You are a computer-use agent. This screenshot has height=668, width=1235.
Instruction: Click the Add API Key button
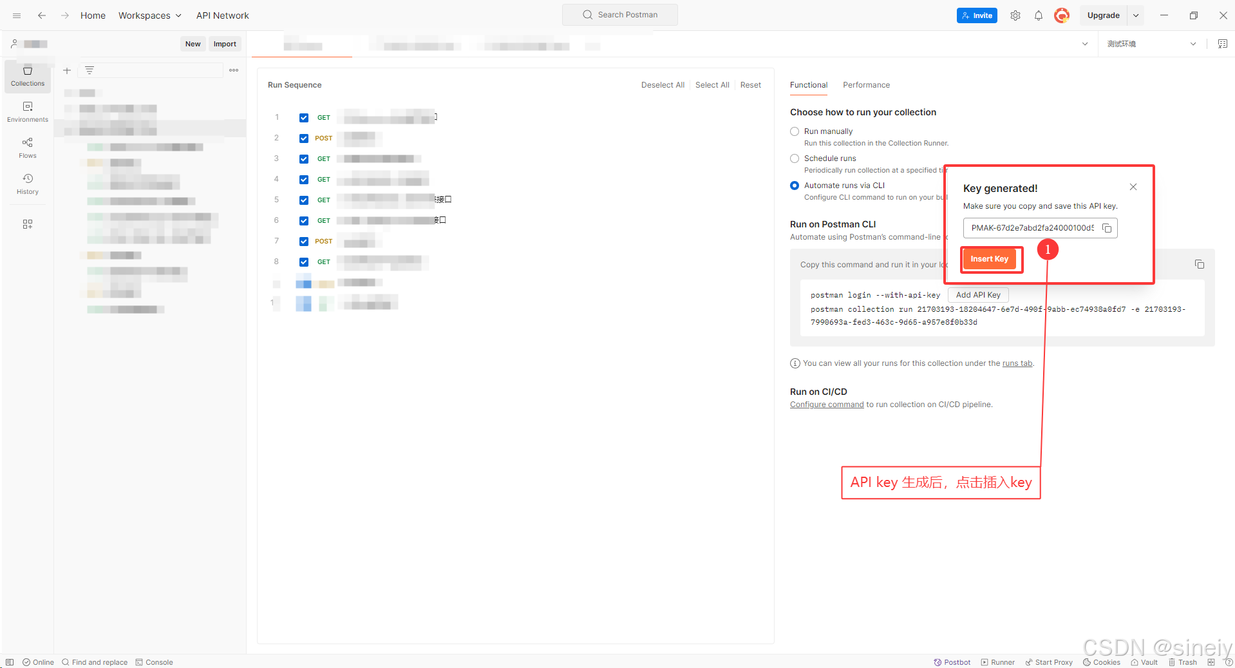[978, 295]
